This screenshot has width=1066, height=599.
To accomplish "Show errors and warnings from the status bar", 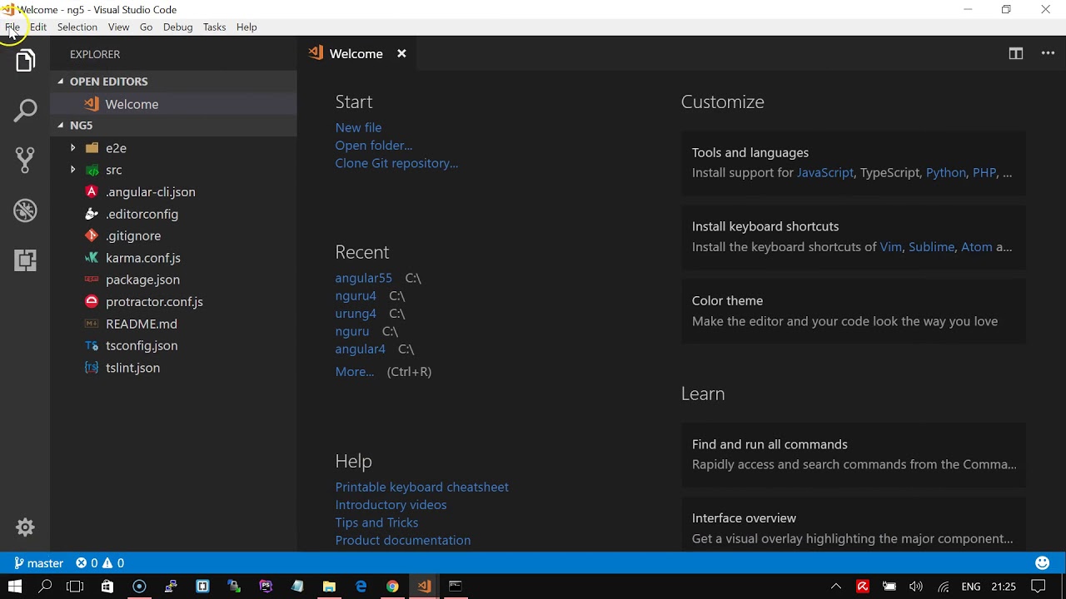I will pyautogui.click(x=100, y=563).
